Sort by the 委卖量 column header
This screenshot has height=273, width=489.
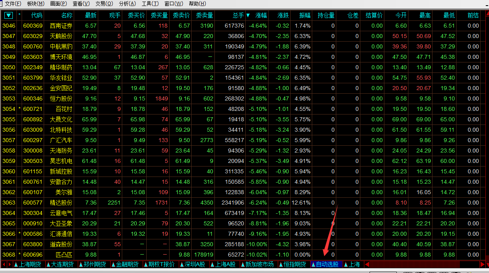pyautogui.click(x=204, y=15)
